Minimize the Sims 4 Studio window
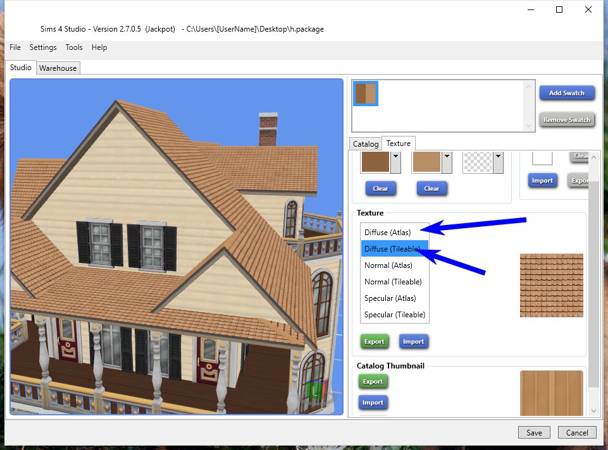Image resolution: width=608 pixels, height=450 pixels. [531, 9]
